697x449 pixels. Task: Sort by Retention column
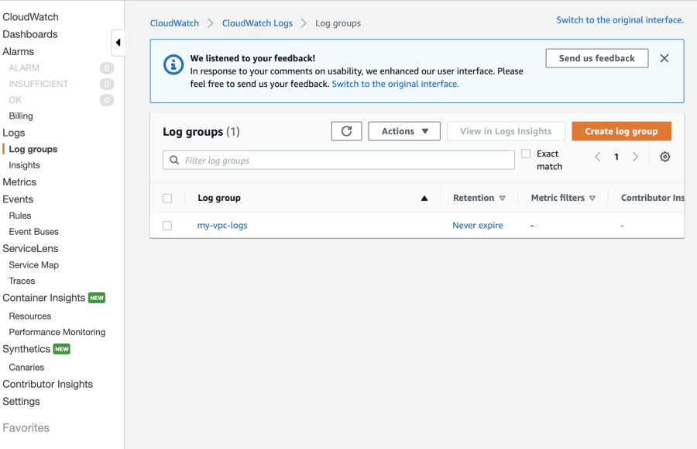tap(479, 198)
